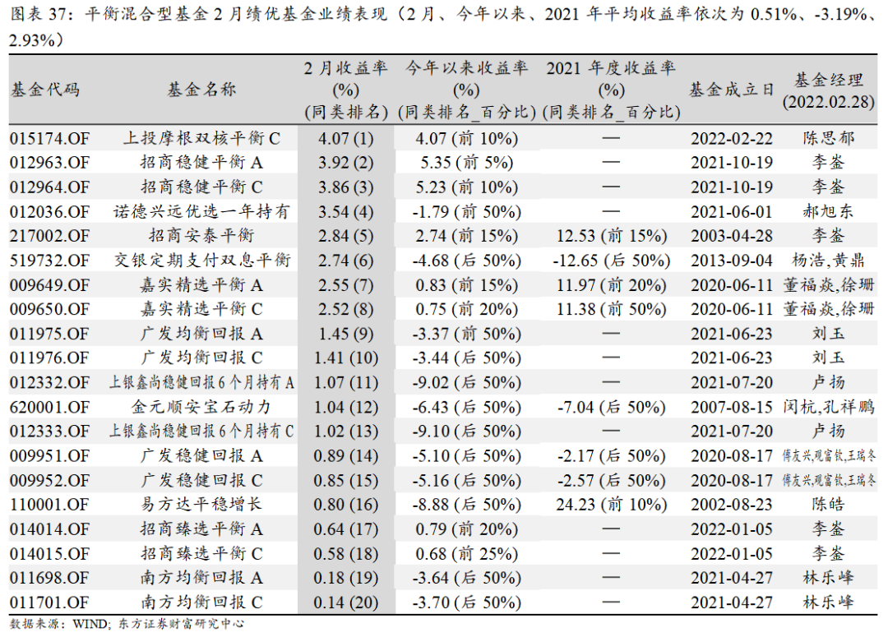888x637 pixels.
Task: Click fund code 015174.OF
Action: (x=49, y=139)
